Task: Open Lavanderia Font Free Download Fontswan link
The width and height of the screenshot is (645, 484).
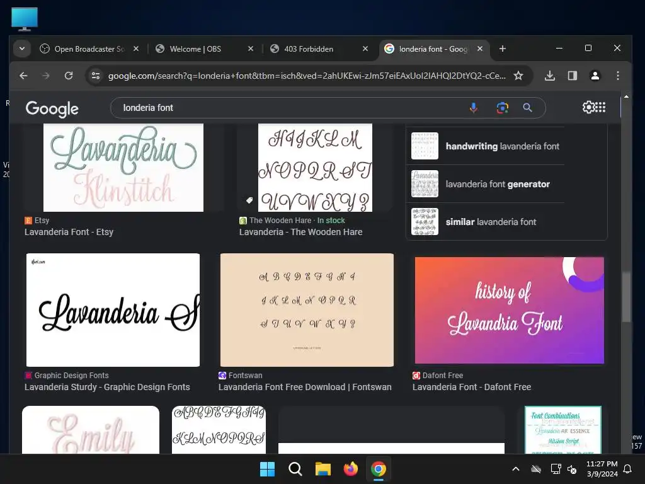Action: tap(305, 388)
